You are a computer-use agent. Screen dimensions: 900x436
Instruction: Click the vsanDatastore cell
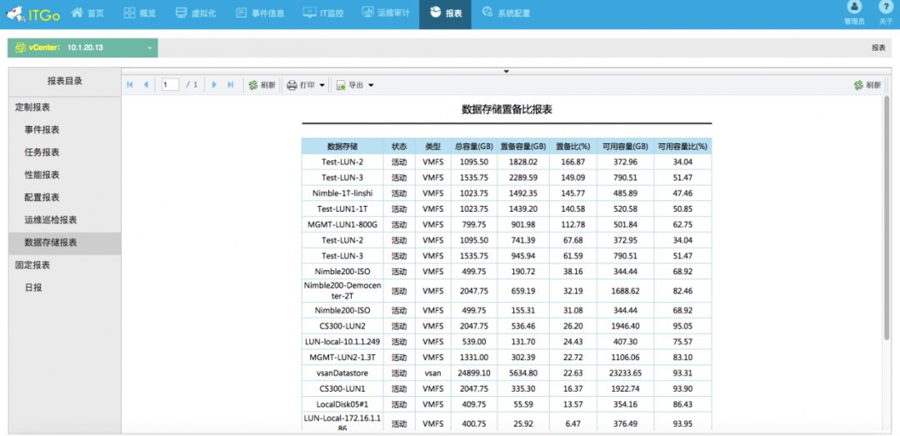[342, 373]
